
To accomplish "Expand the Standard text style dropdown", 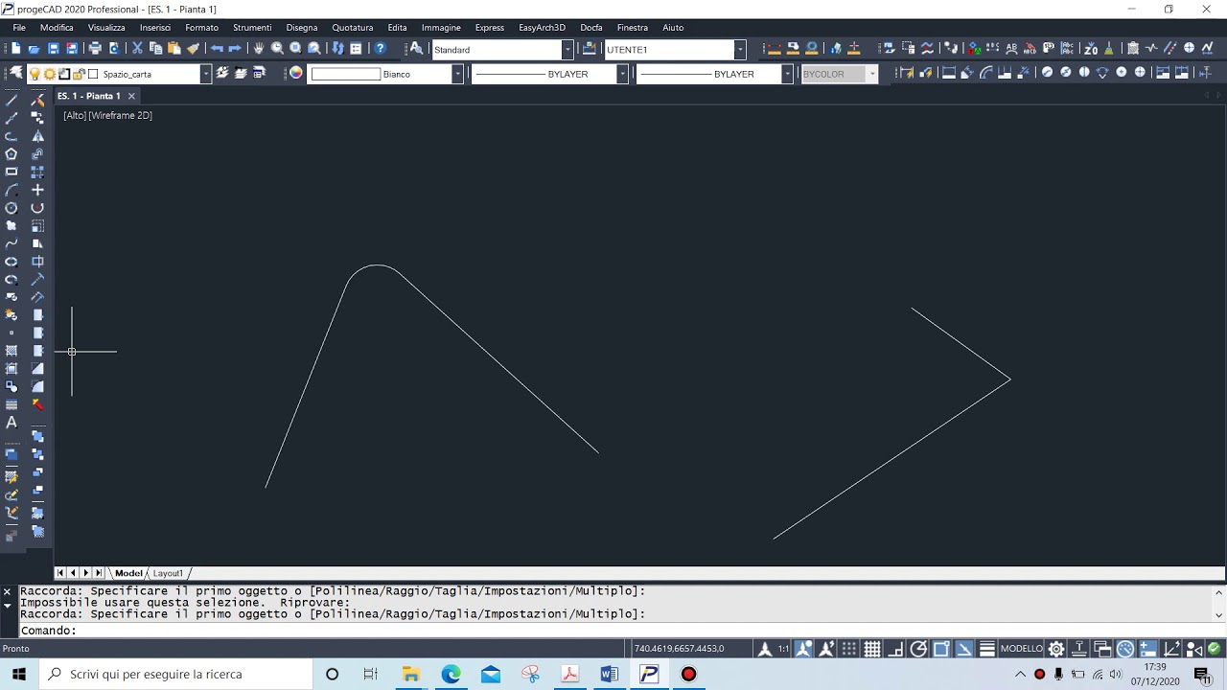I will tap(567, 49).
